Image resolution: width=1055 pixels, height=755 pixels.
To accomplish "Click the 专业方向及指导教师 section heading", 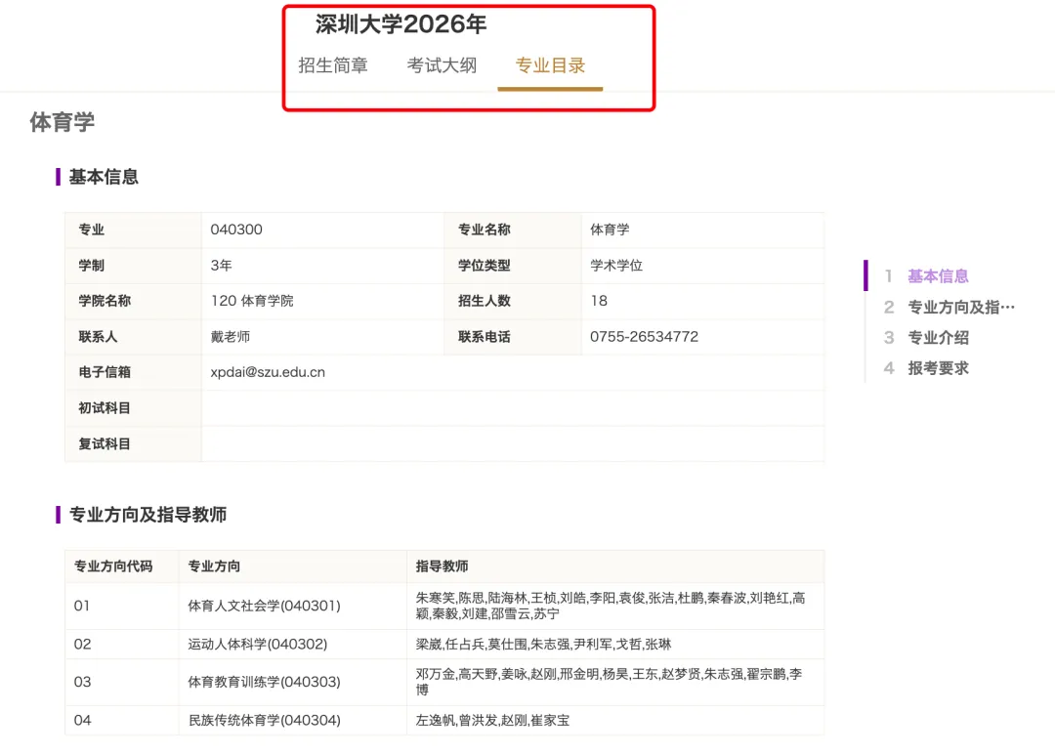I will [x=148, y=515].
